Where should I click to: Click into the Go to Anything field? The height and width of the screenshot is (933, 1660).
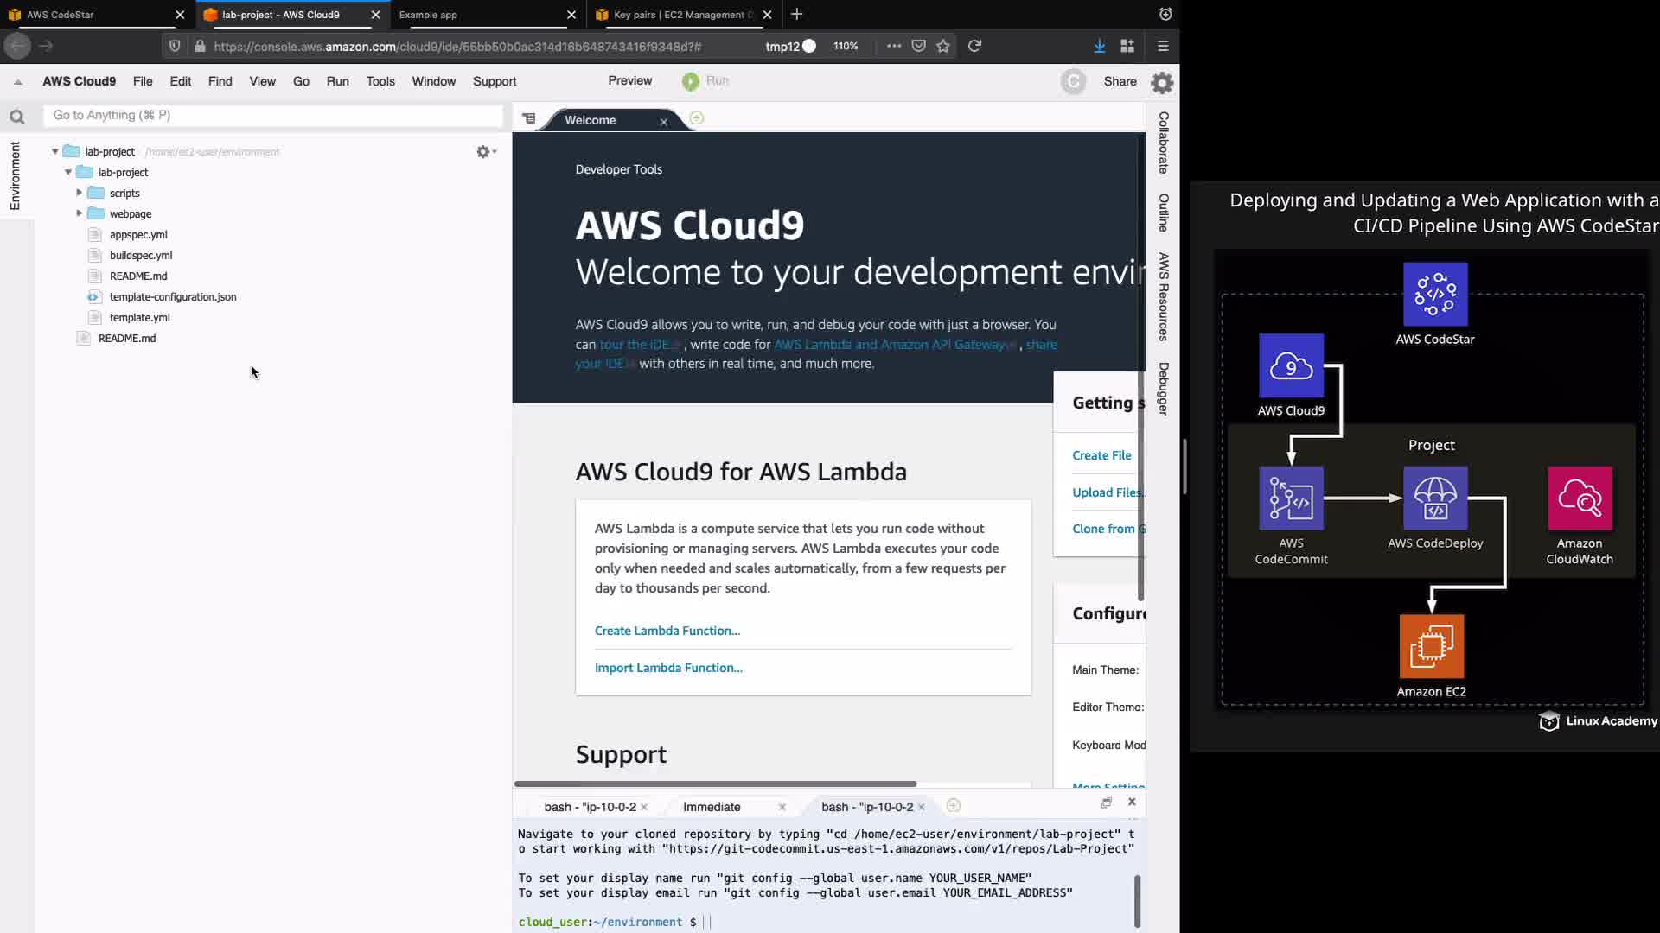[273, 115]
